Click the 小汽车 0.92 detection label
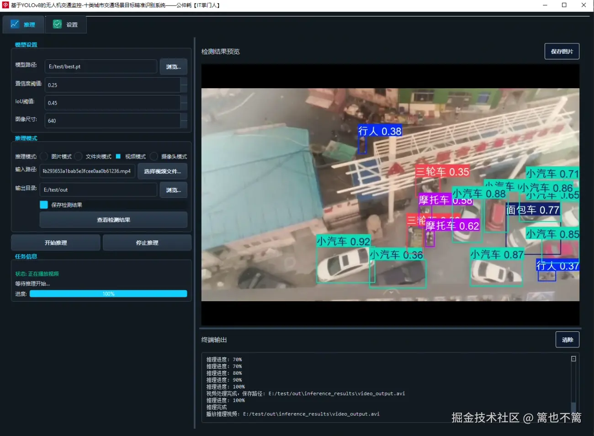The height and width of the screenshot is (436, 594). coord(343,241)
